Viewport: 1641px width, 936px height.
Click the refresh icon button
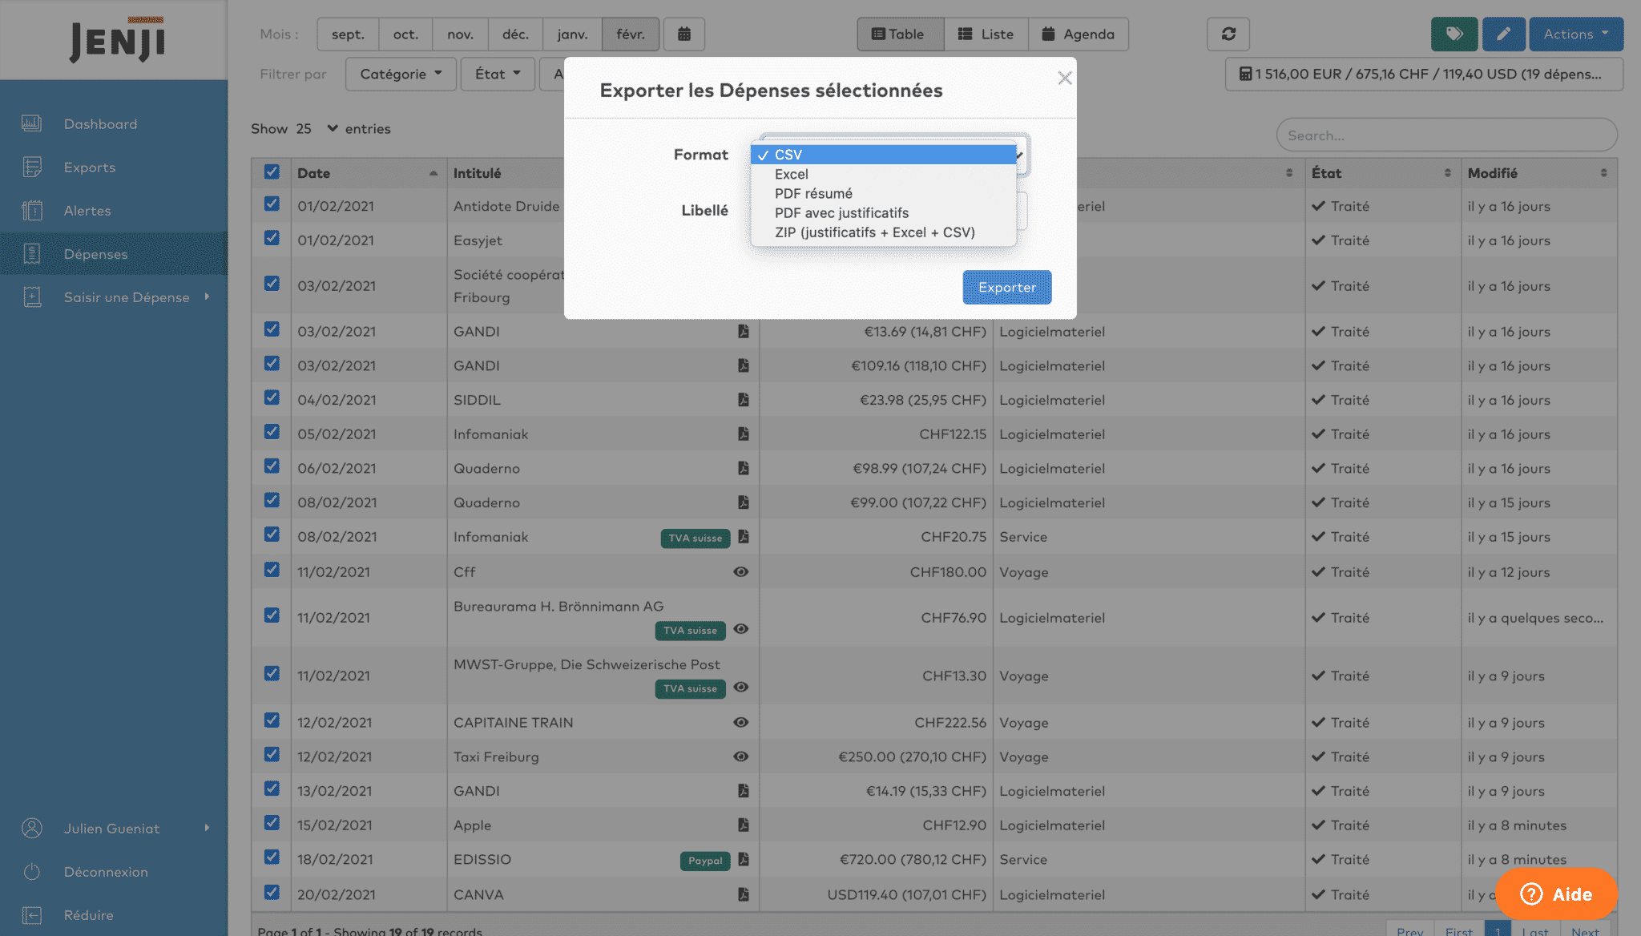pyautogui.click(x=1228, y=34)
